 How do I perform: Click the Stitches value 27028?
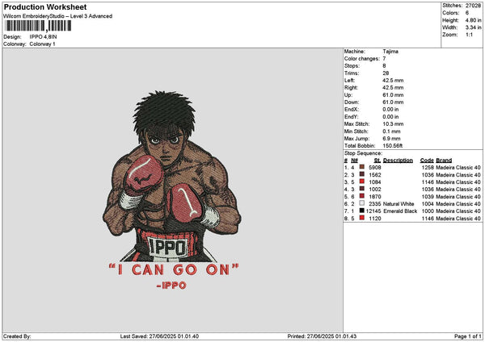pos(473,6)
